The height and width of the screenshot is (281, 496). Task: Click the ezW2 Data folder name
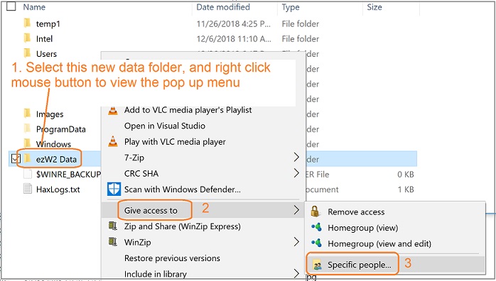56,160
